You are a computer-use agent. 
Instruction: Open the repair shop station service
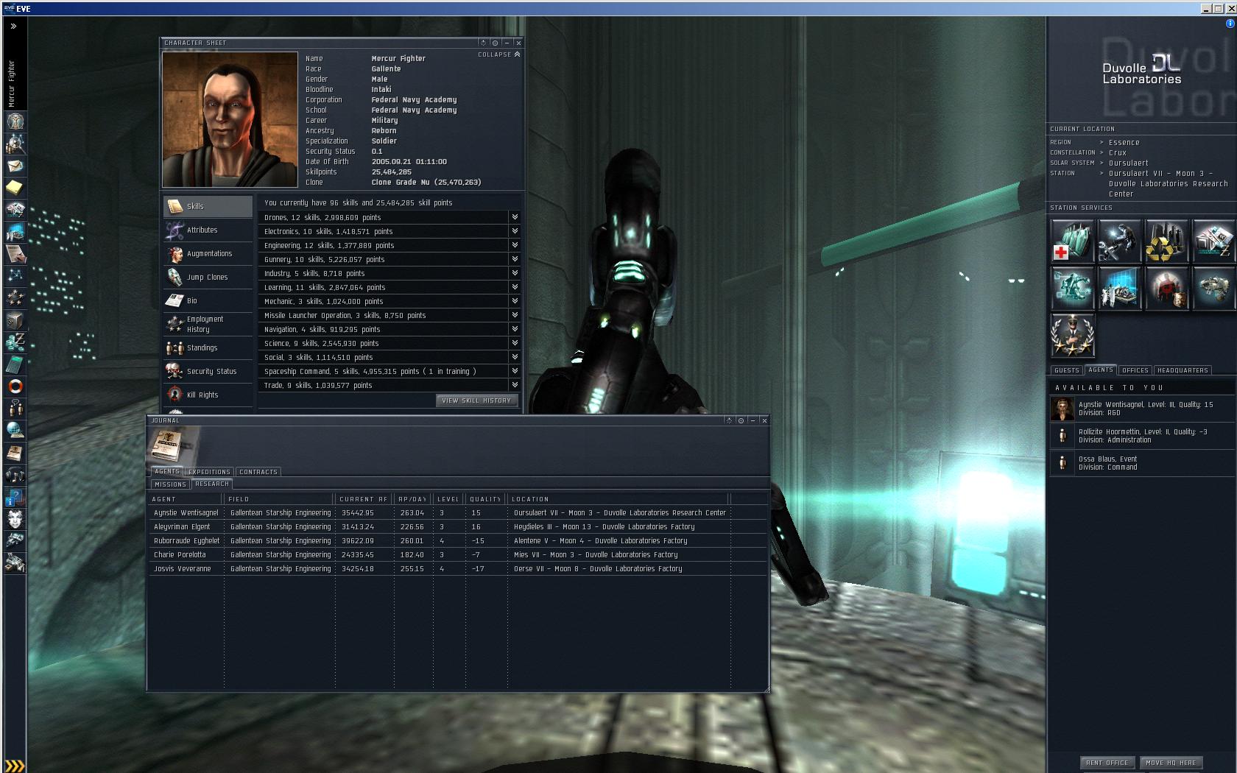point(1119,241)
